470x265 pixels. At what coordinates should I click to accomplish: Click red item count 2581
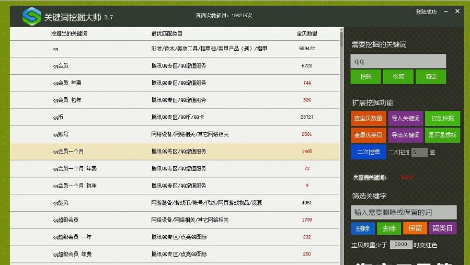pos(307,134)
